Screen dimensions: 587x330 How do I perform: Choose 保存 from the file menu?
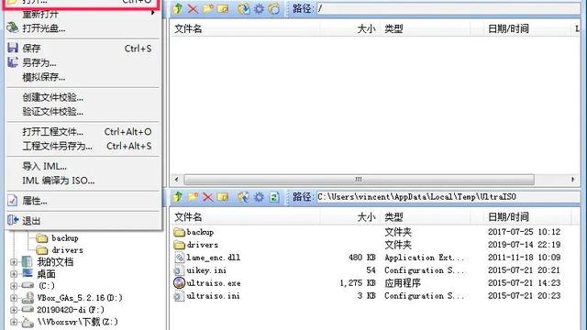[x=83, y=49]
